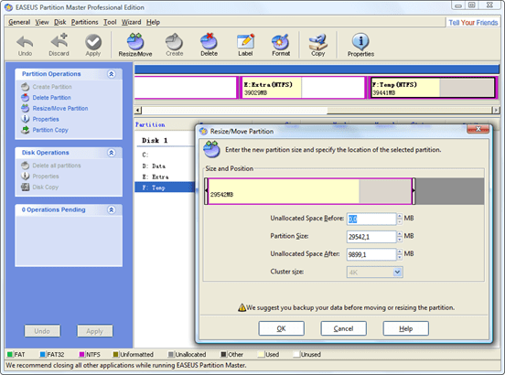
Task: Click scroll left arrow of disk map
Action: click(x=138, y=111)
